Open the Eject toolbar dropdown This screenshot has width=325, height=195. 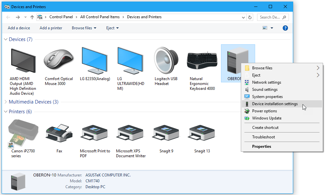(x=112, y=28)
